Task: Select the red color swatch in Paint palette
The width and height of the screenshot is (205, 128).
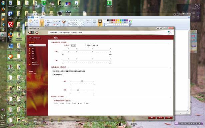Action: click(x=114, y=20)
